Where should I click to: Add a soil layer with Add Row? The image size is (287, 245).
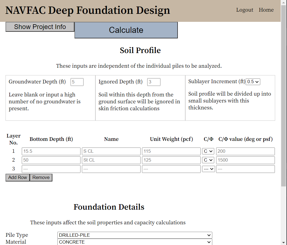click(x=18, y=178)
